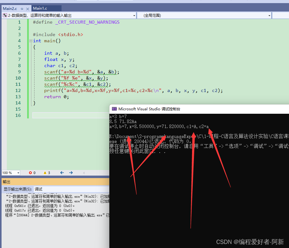Click the left scroll arrow of horizontal scrollbar

84,173
